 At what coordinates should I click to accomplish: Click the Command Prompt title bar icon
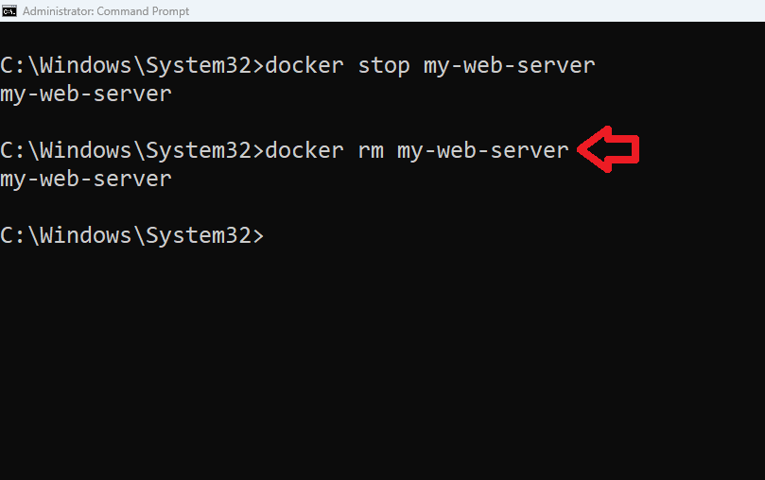click(x=9, y=10)
